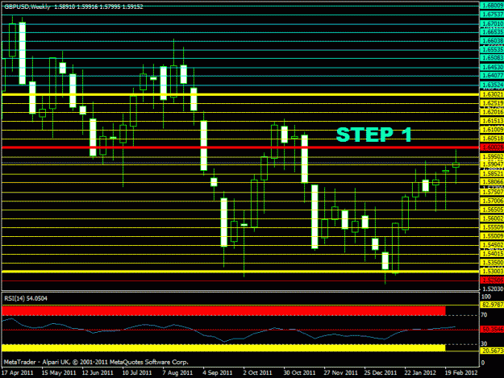Select the 1.57006 price label

pyautogui.click(x=492, y=201)
